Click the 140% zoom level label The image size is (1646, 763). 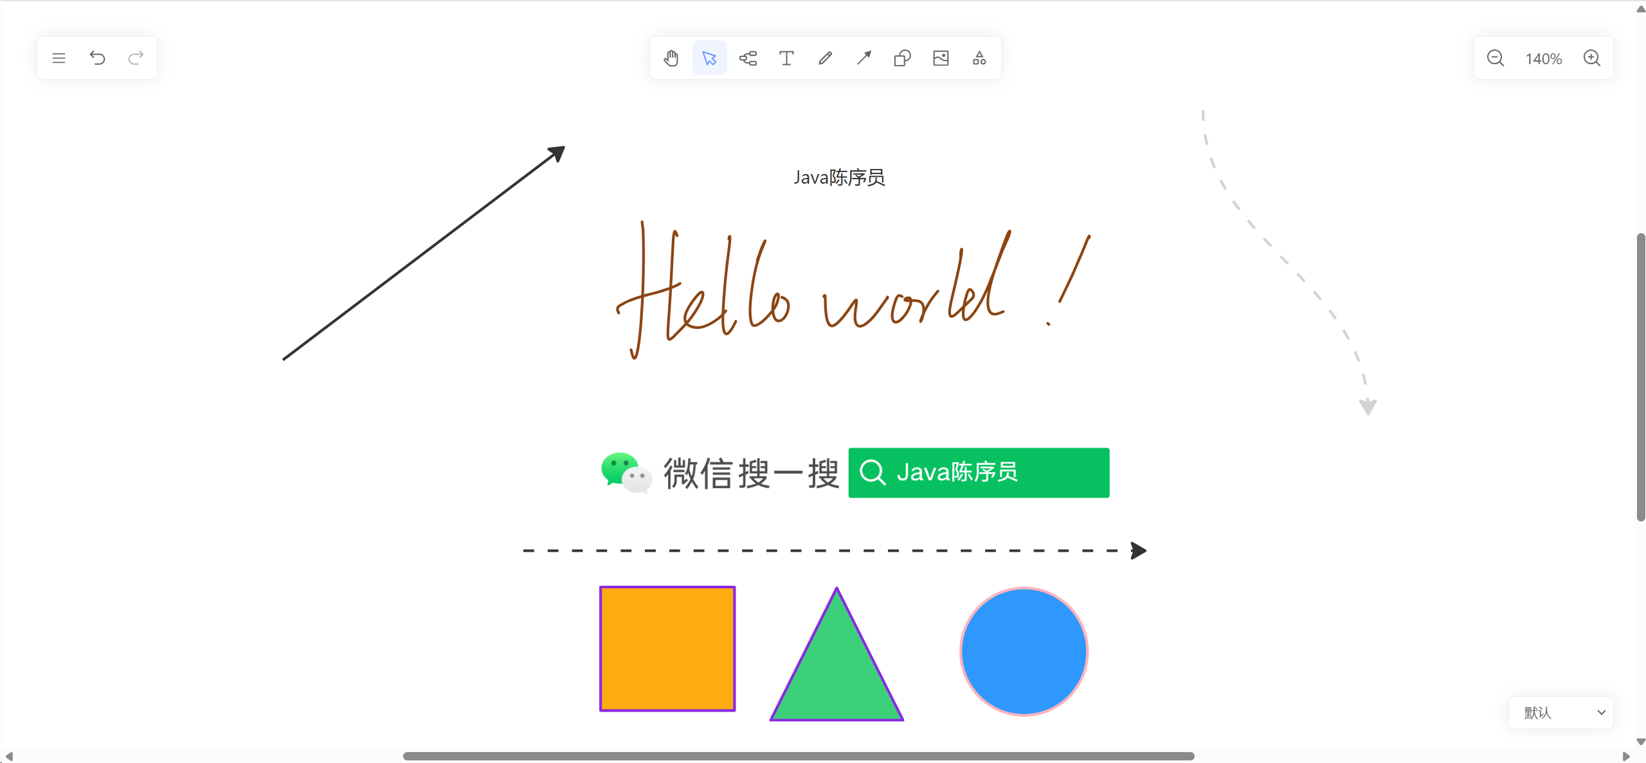click(x=1543, y=59)
